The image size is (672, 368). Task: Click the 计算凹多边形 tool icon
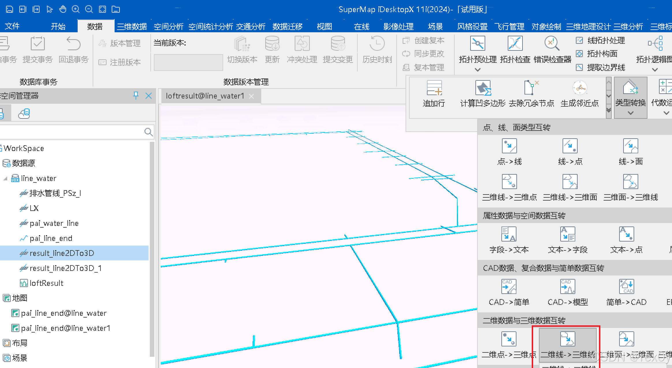tap(483, 88)
